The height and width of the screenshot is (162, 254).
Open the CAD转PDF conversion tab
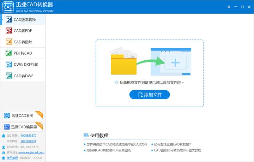tap(23, 31)
